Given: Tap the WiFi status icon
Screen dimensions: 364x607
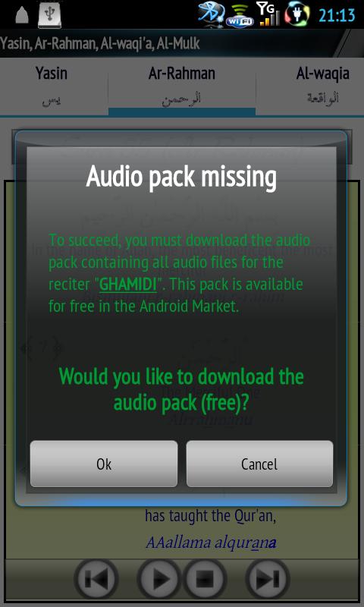Looking at the screenshot, I should point(240,15).
